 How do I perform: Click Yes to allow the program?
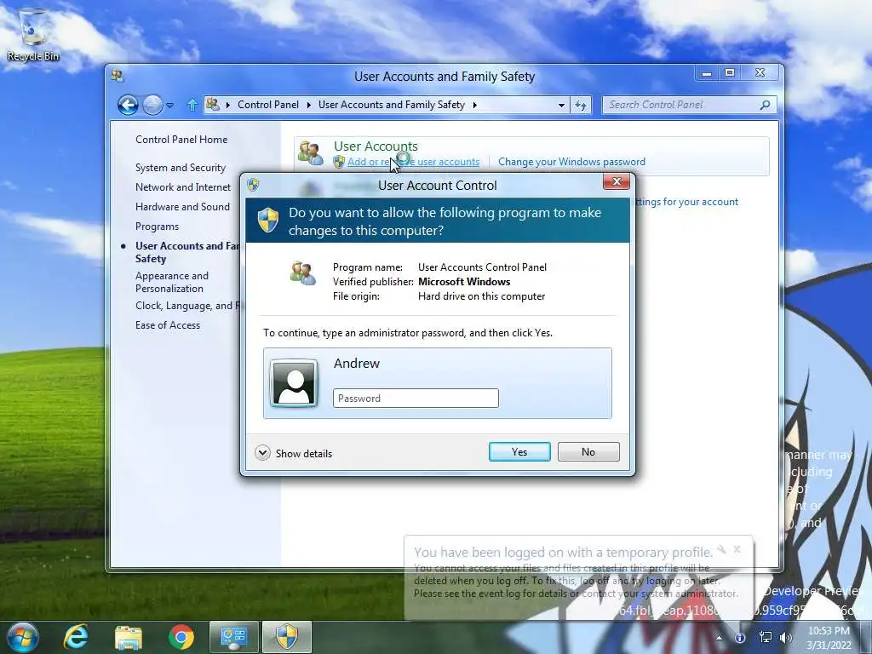[519, 452]
